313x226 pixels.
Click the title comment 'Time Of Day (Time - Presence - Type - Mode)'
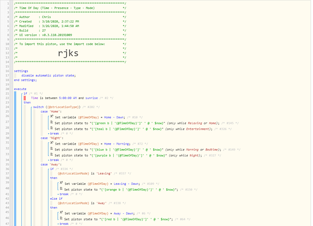pyautogui.click(x=57, y=8)
